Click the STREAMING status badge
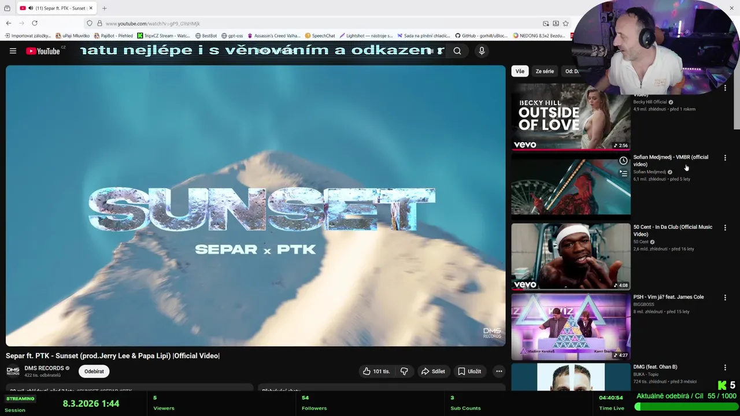 tap(20, 399)
